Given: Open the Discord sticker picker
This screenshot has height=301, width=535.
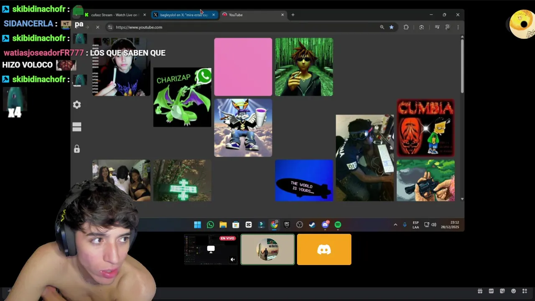Looking at the screenshot, I should click(x=502, y=291).
